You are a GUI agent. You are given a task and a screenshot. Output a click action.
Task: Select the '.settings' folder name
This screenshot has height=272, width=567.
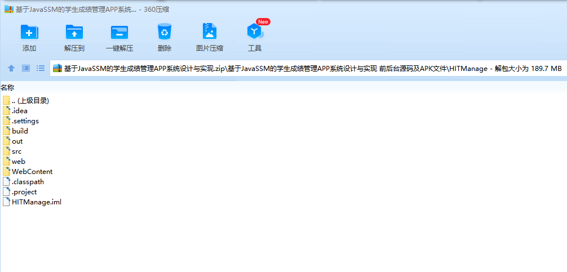[x=25, y=121]
